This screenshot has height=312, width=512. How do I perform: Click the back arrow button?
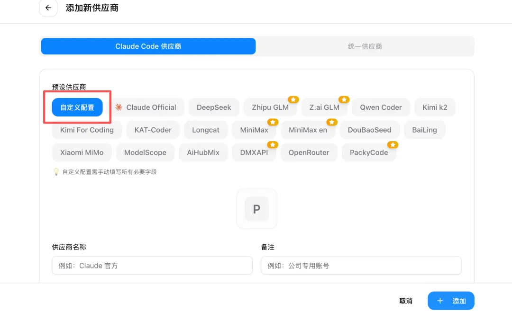(48, 8)
